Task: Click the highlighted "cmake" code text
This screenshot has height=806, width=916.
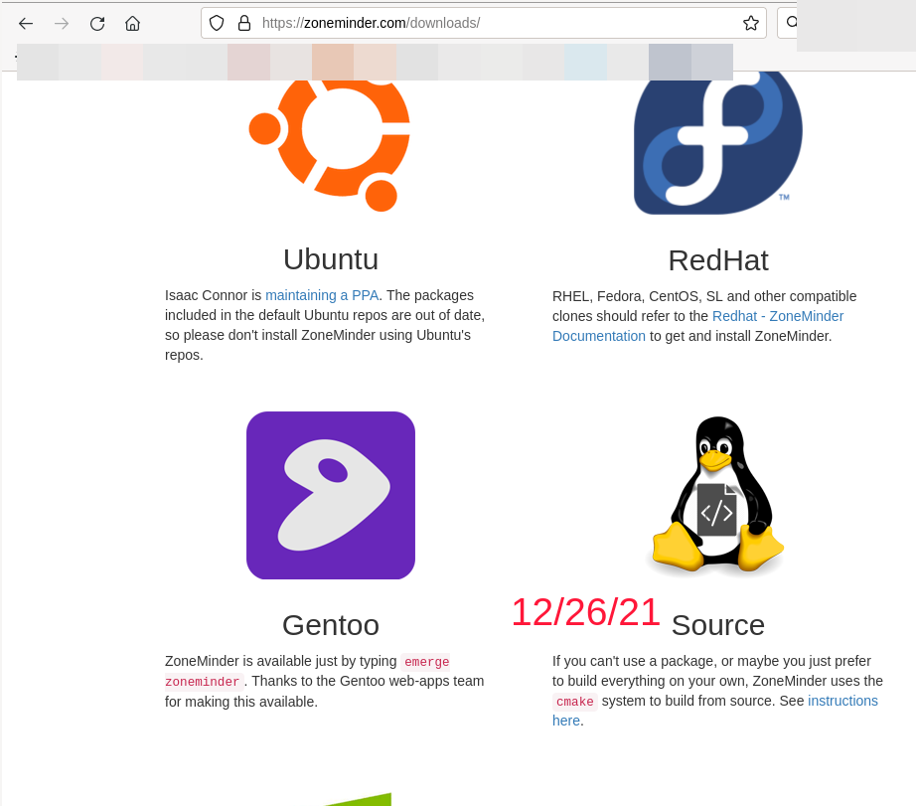Action: (x=574, y=702)
